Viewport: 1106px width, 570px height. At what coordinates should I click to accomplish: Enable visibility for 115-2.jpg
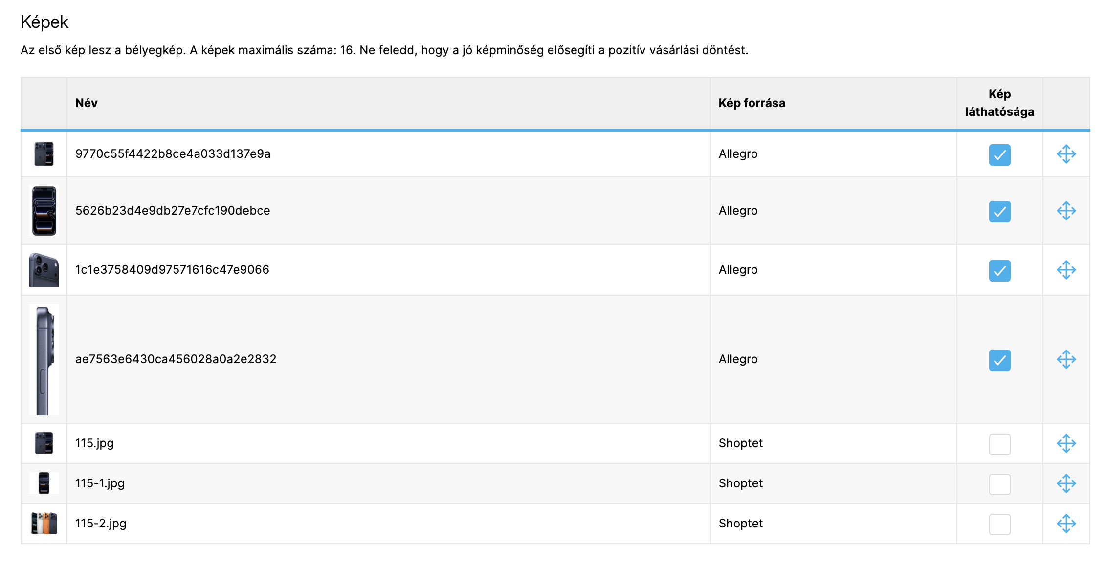pyautogui.click(x=999, y=525)
